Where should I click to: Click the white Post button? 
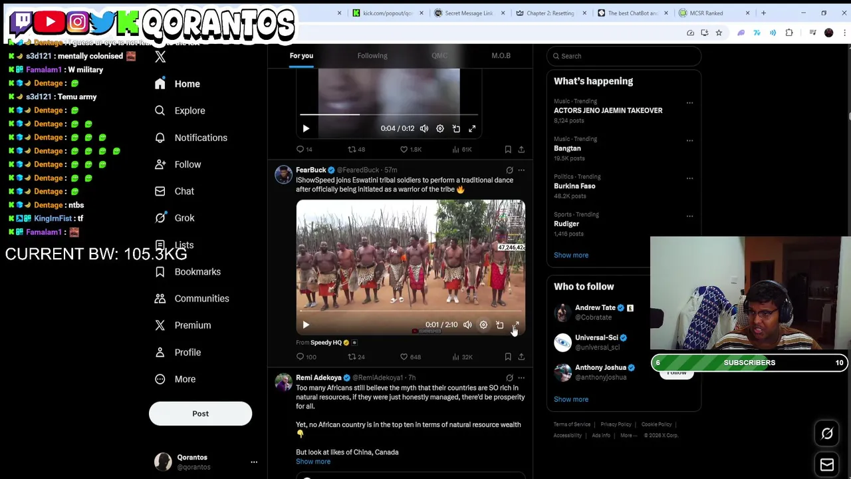[200, 414]
